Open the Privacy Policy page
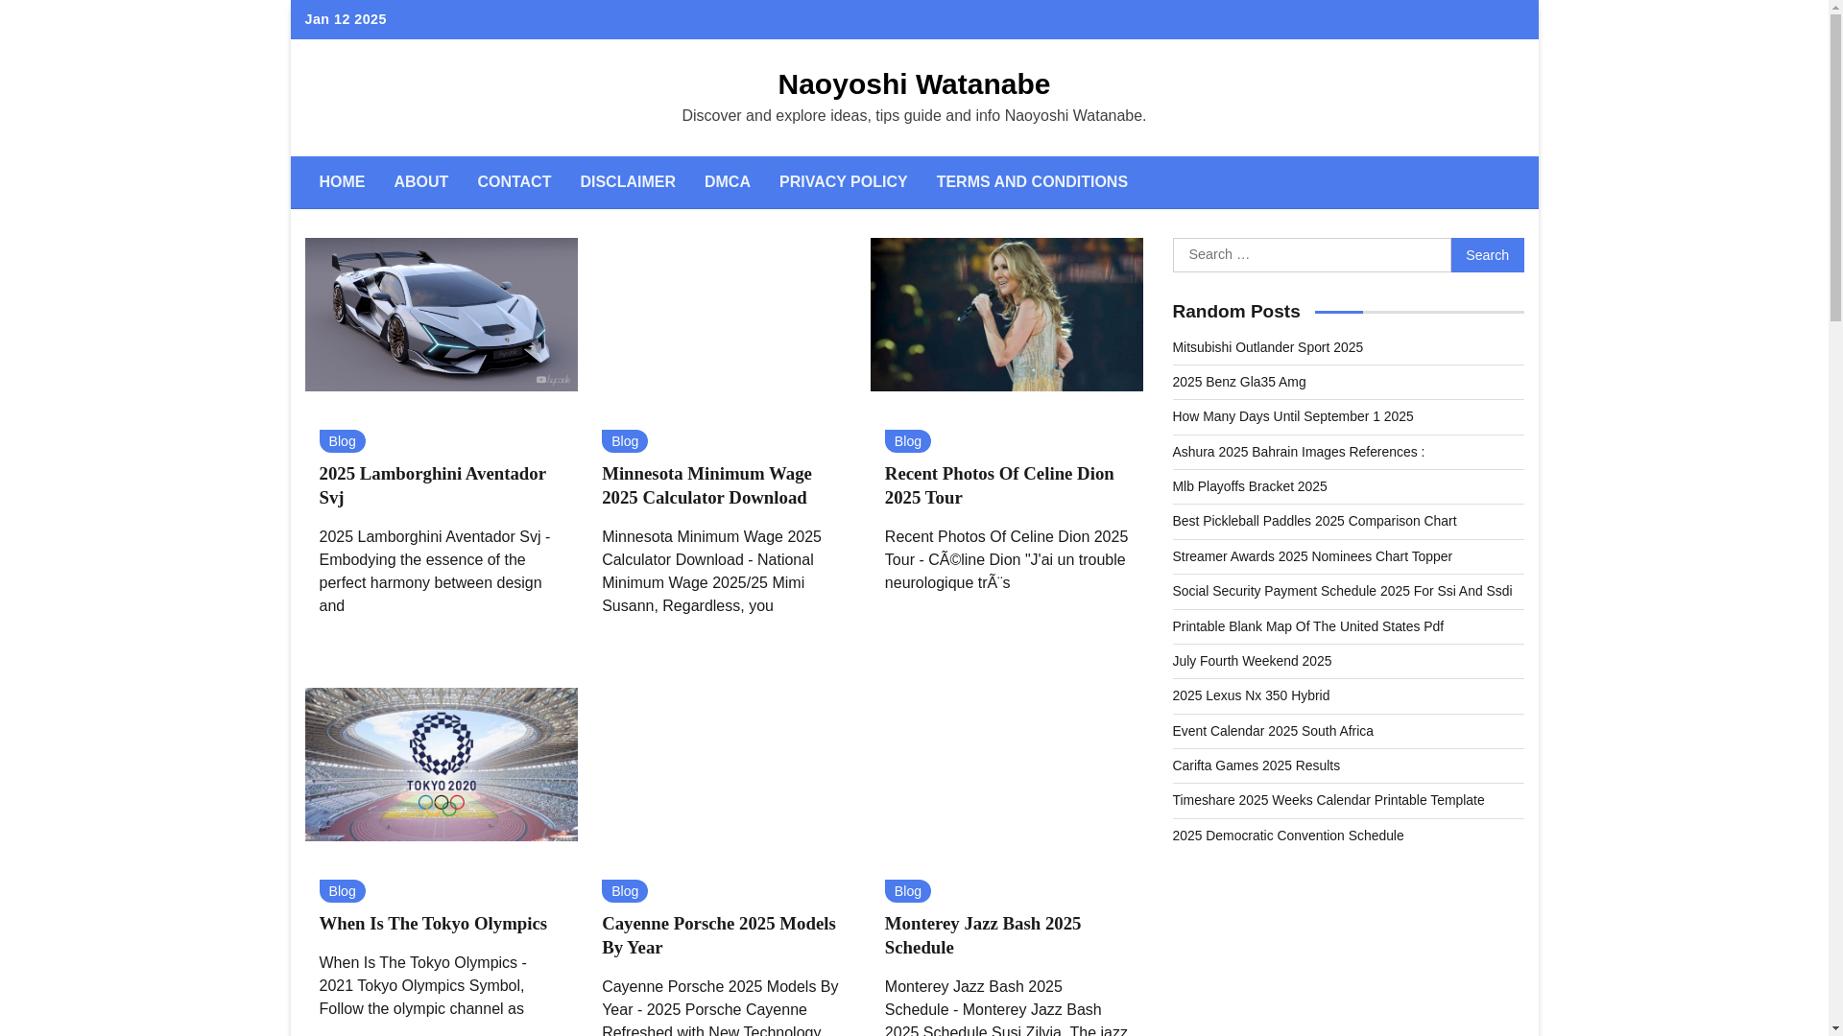This screenshot has height=1036, width=1843. 843,182
